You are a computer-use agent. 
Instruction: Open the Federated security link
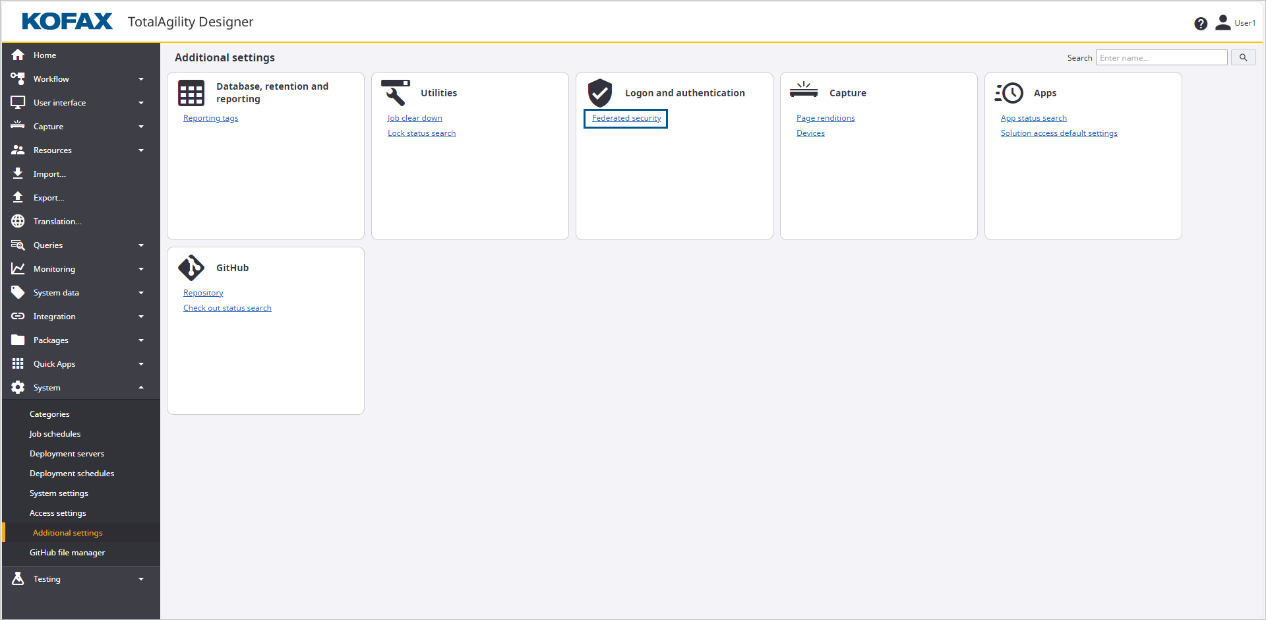click(626, 118)
